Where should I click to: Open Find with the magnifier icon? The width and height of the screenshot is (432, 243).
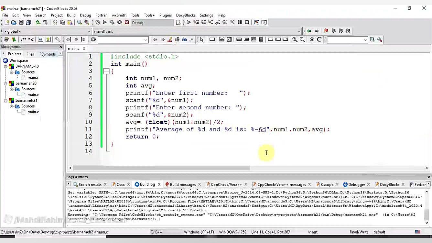pos(79,22)
